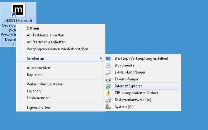Click the Internet Explorer logo icon
208x130 pixels.
[108, 86]
